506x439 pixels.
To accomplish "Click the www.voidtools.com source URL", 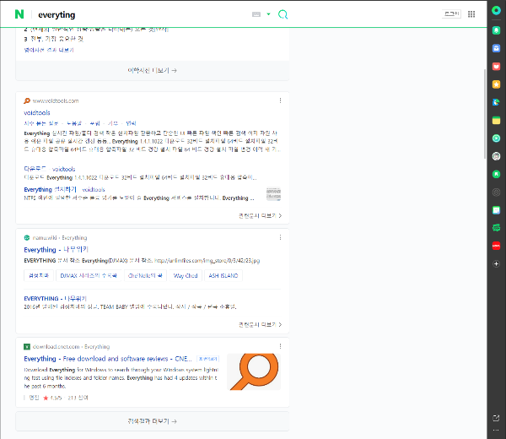I will point(56,100).
